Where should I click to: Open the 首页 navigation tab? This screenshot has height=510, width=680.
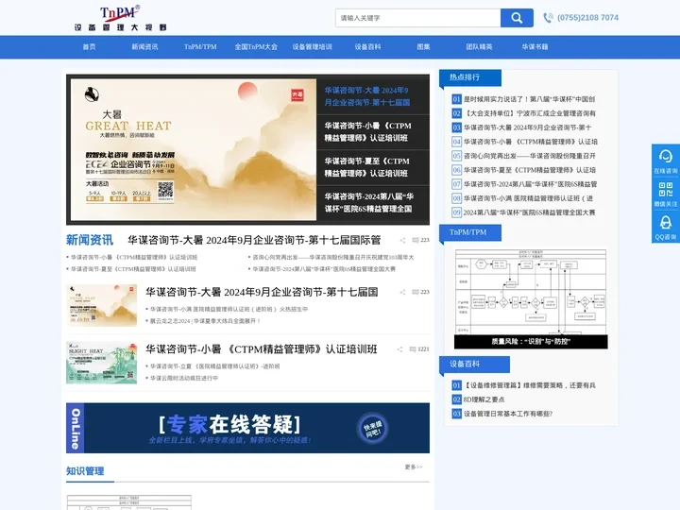90,47
